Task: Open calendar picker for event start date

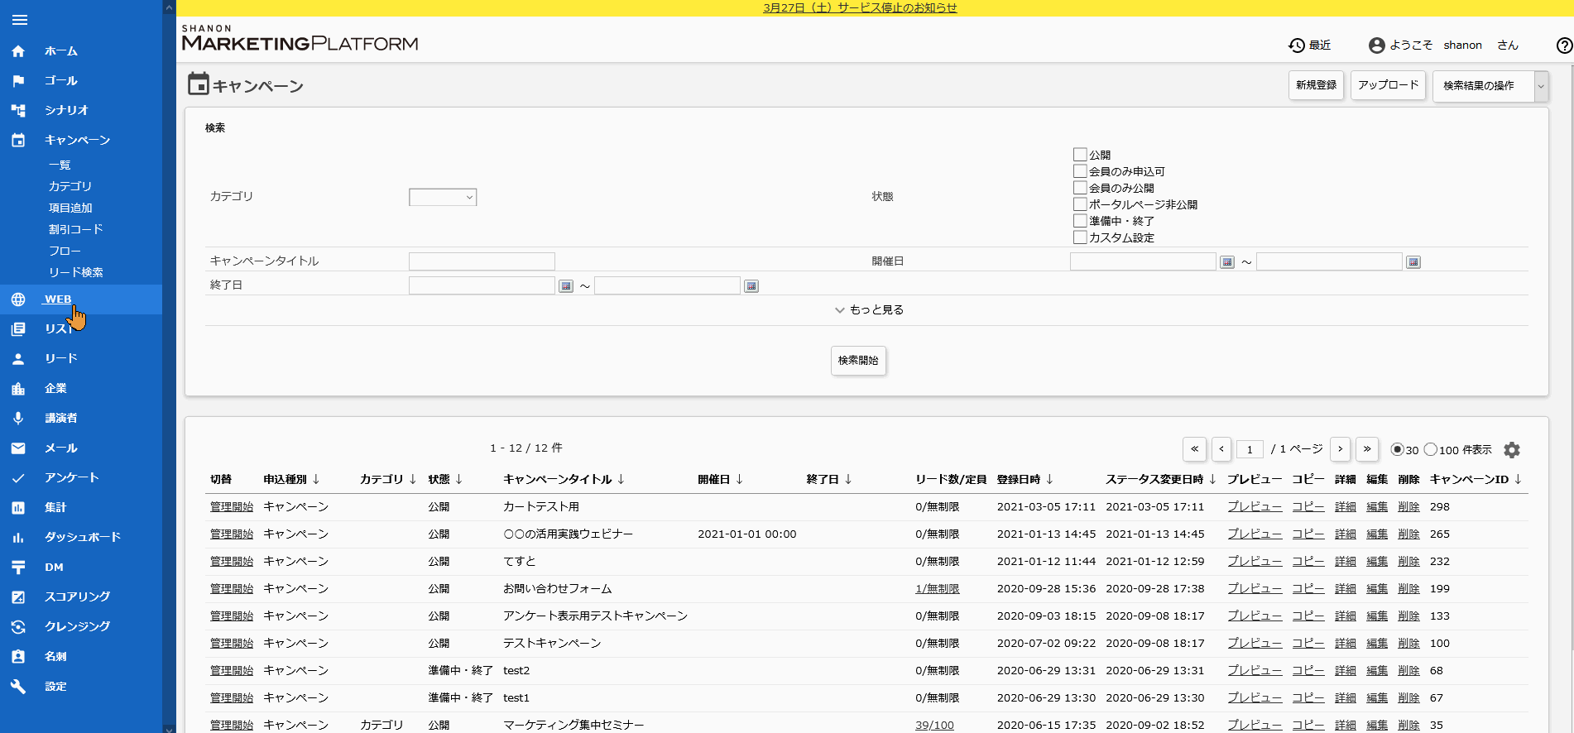Action: pos(1227,262)
